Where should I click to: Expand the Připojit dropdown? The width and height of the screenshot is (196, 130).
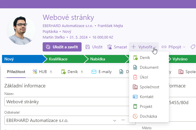tap(174, 47)
